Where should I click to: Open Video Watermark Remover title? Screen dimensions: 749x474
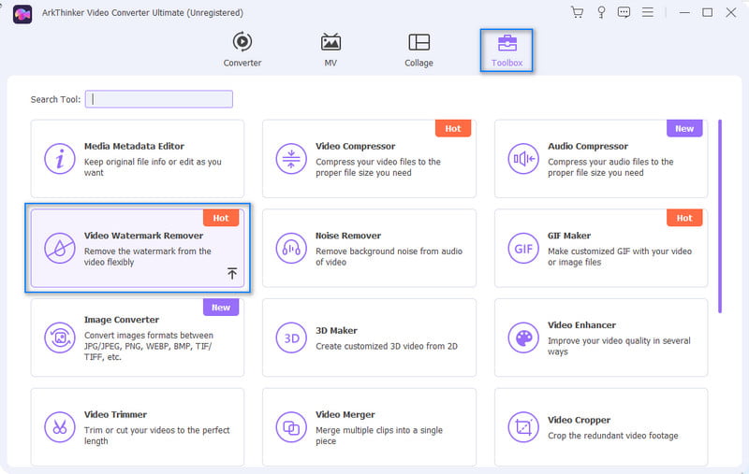(143, 236)
